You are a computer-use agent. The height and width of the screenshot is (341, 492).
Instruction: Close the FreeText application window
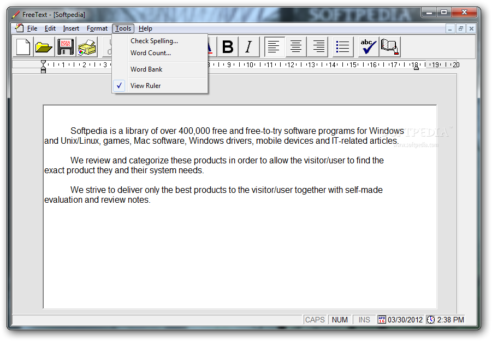tap(465, 13)
